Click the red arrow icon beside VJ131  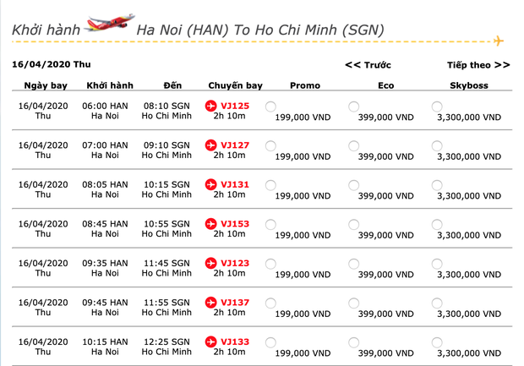[x=211, y=184]
